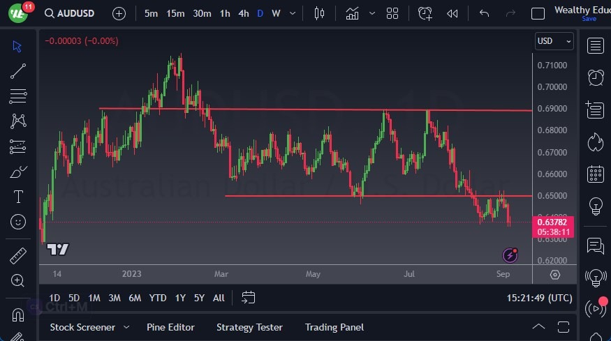This screenshot has height=341, width=611.
Task: Open the candlestick chart type selector
Action: [320, 13]
